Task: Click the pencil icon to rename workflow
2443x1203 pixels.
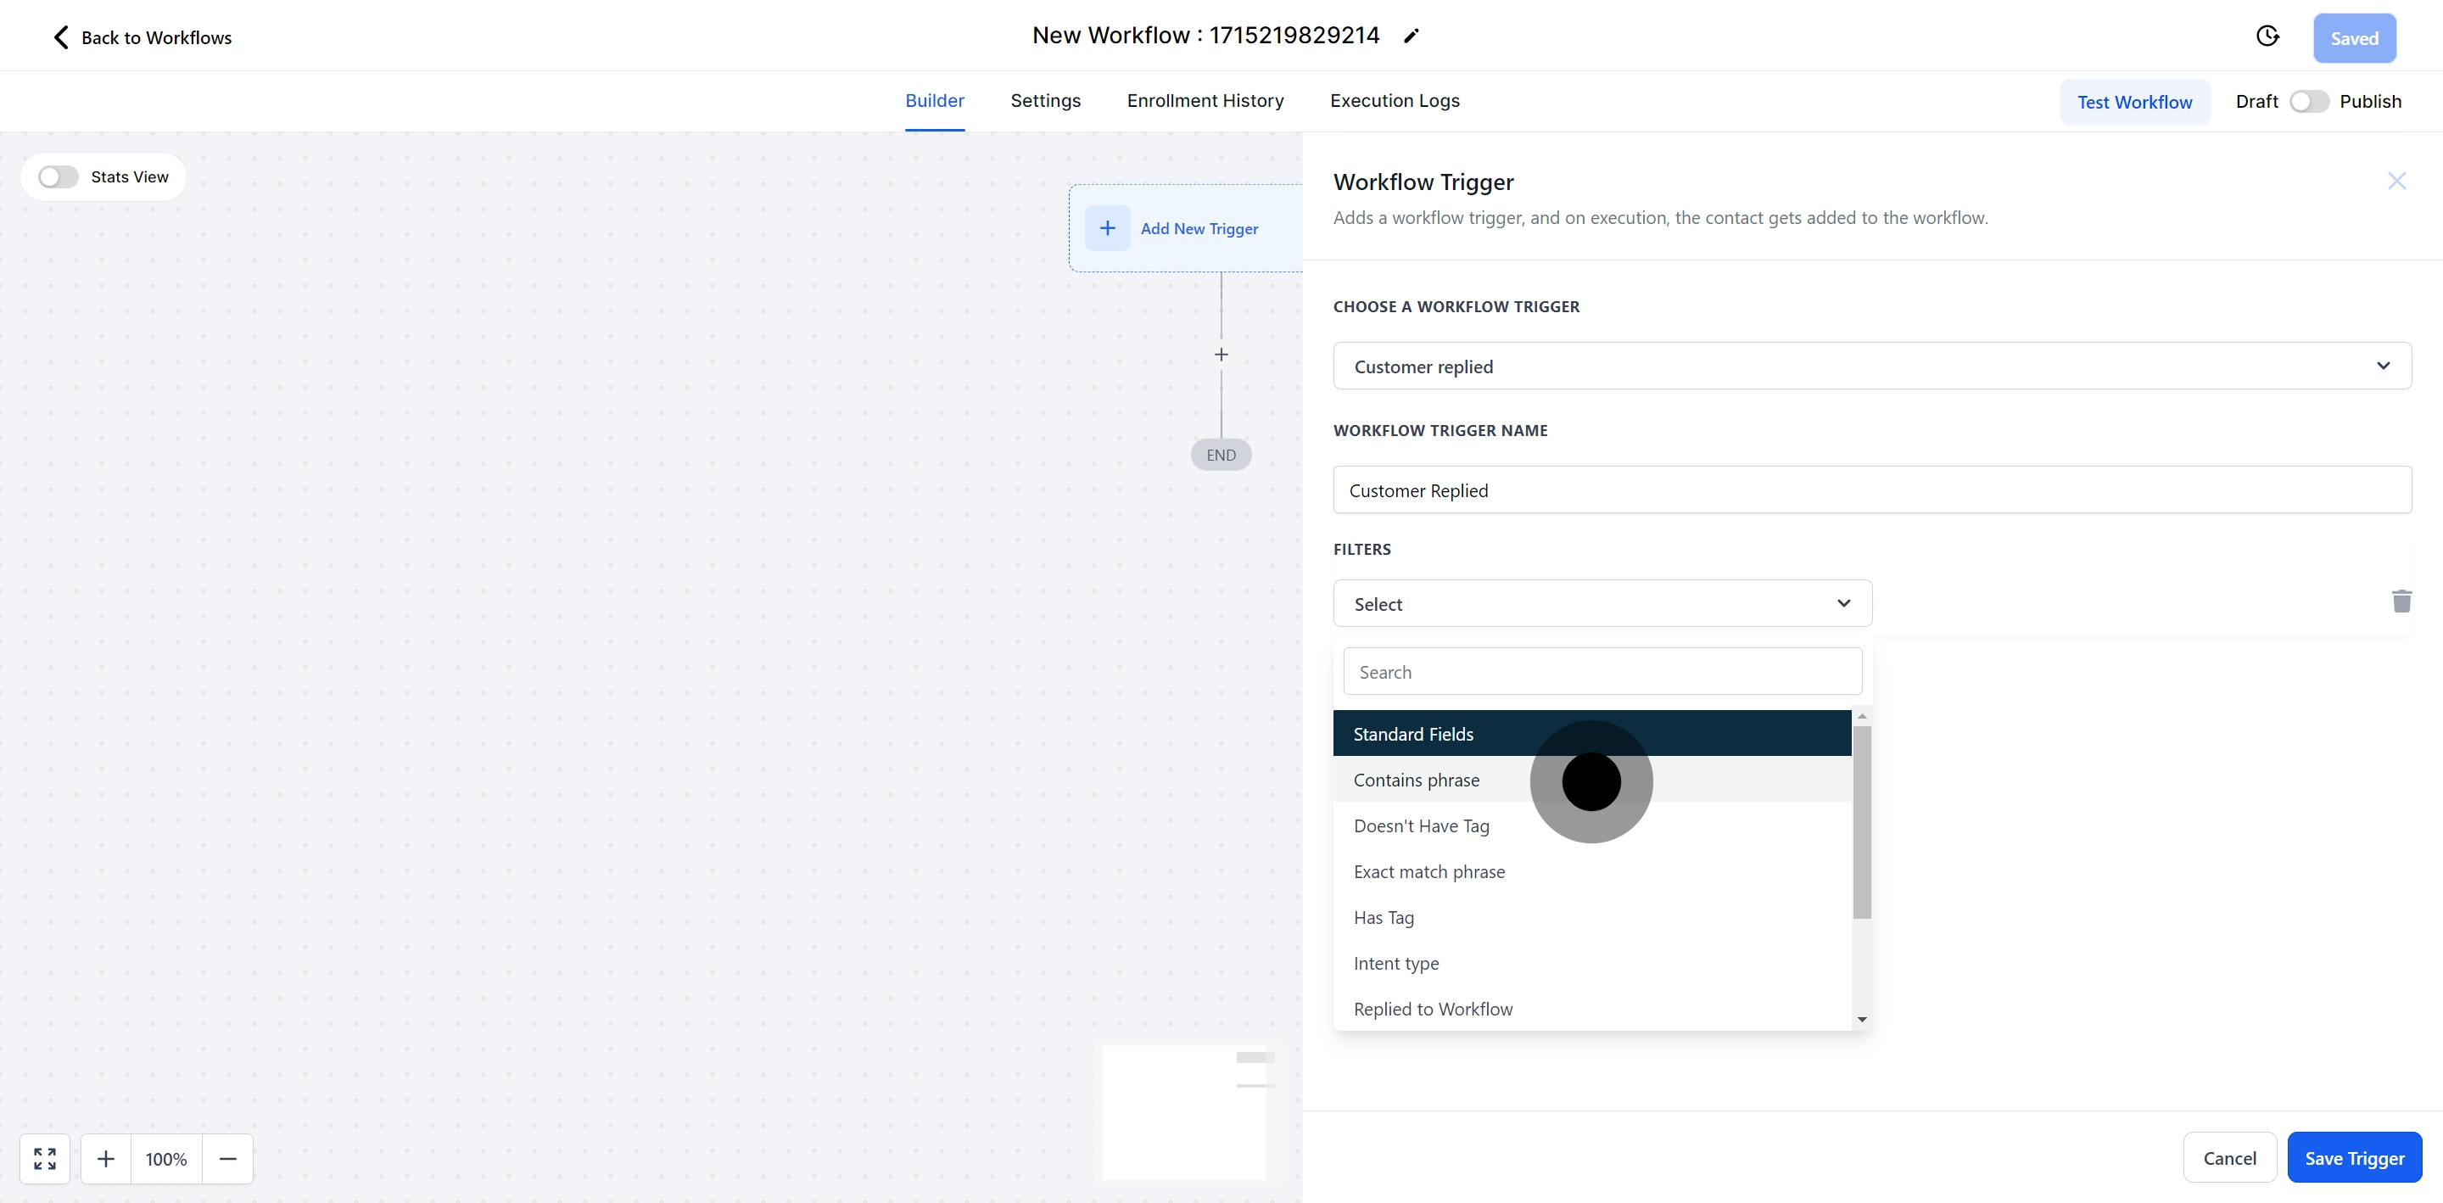Action: pyautogui.click(x=1412, y=36)
